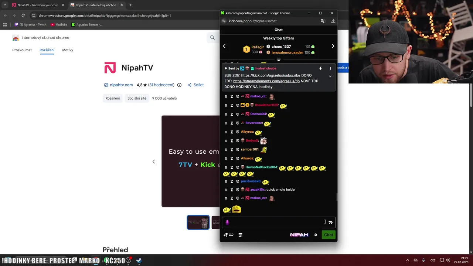Collapse the Weekly top Gifters panel arrow
The width and height of the screenshot is (473, 266).
(x=279, y=59)
